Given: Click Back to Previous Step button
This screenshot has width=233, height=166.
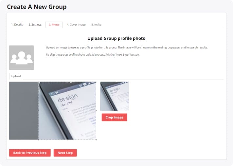Looking at the screenshot, I should [x=30, y=153].
